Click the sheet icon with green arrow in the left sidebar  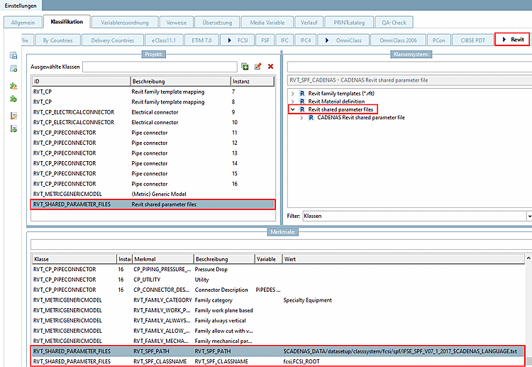click(x=13, y=128)
